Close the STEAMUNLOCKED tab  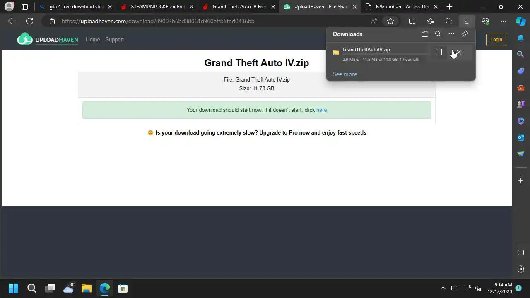[191, 7]
